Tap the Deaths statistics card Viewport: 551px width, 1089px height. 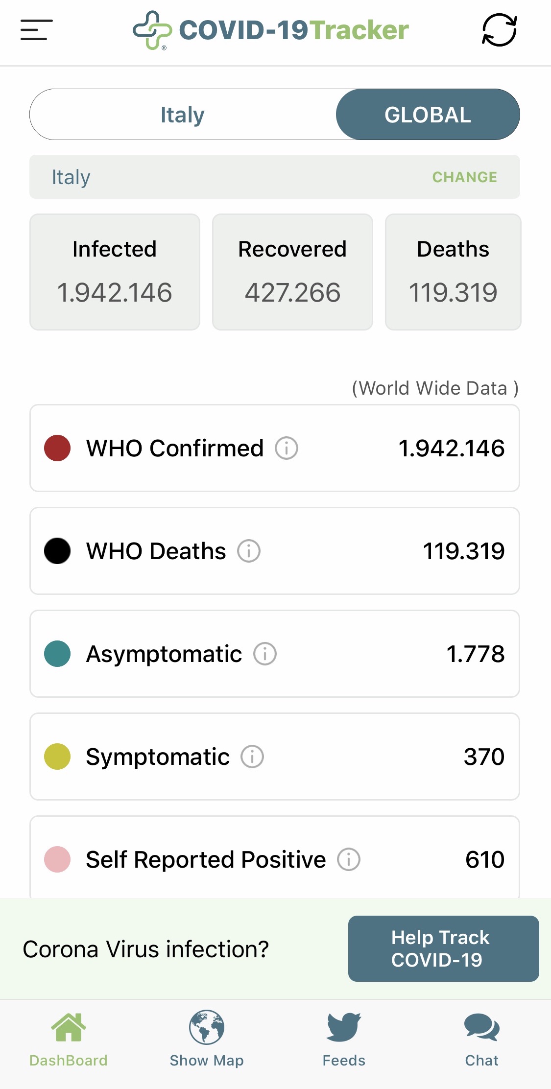(x=453, y=272)
